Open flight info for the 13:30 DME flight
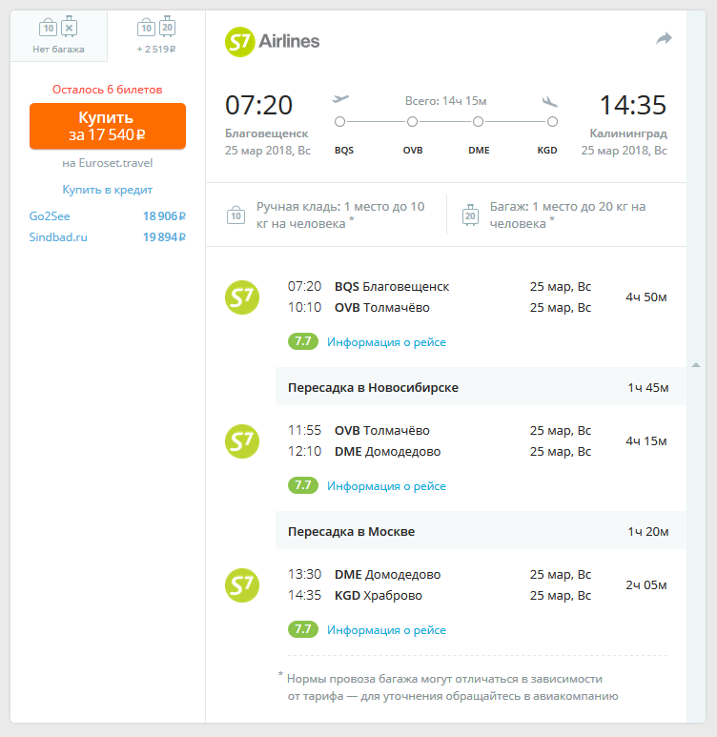The image size is (717, 737). click(x=386, y=630)
